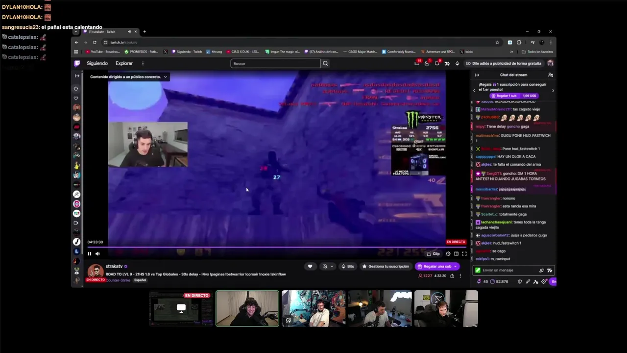
Task: Open the user avatar menu
Action: coord(550,63)
